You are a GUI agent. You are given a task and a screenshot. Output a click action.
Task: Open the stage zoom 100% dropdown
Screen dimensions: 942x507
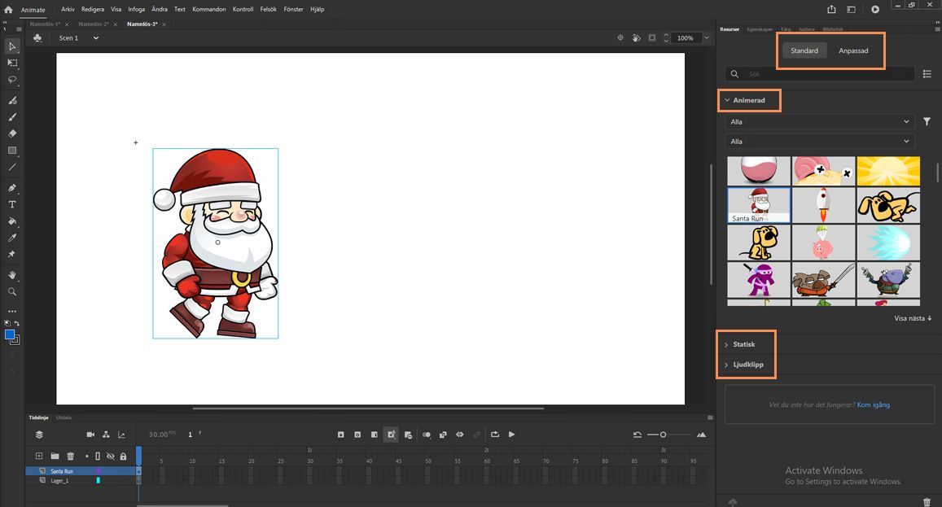707,38
